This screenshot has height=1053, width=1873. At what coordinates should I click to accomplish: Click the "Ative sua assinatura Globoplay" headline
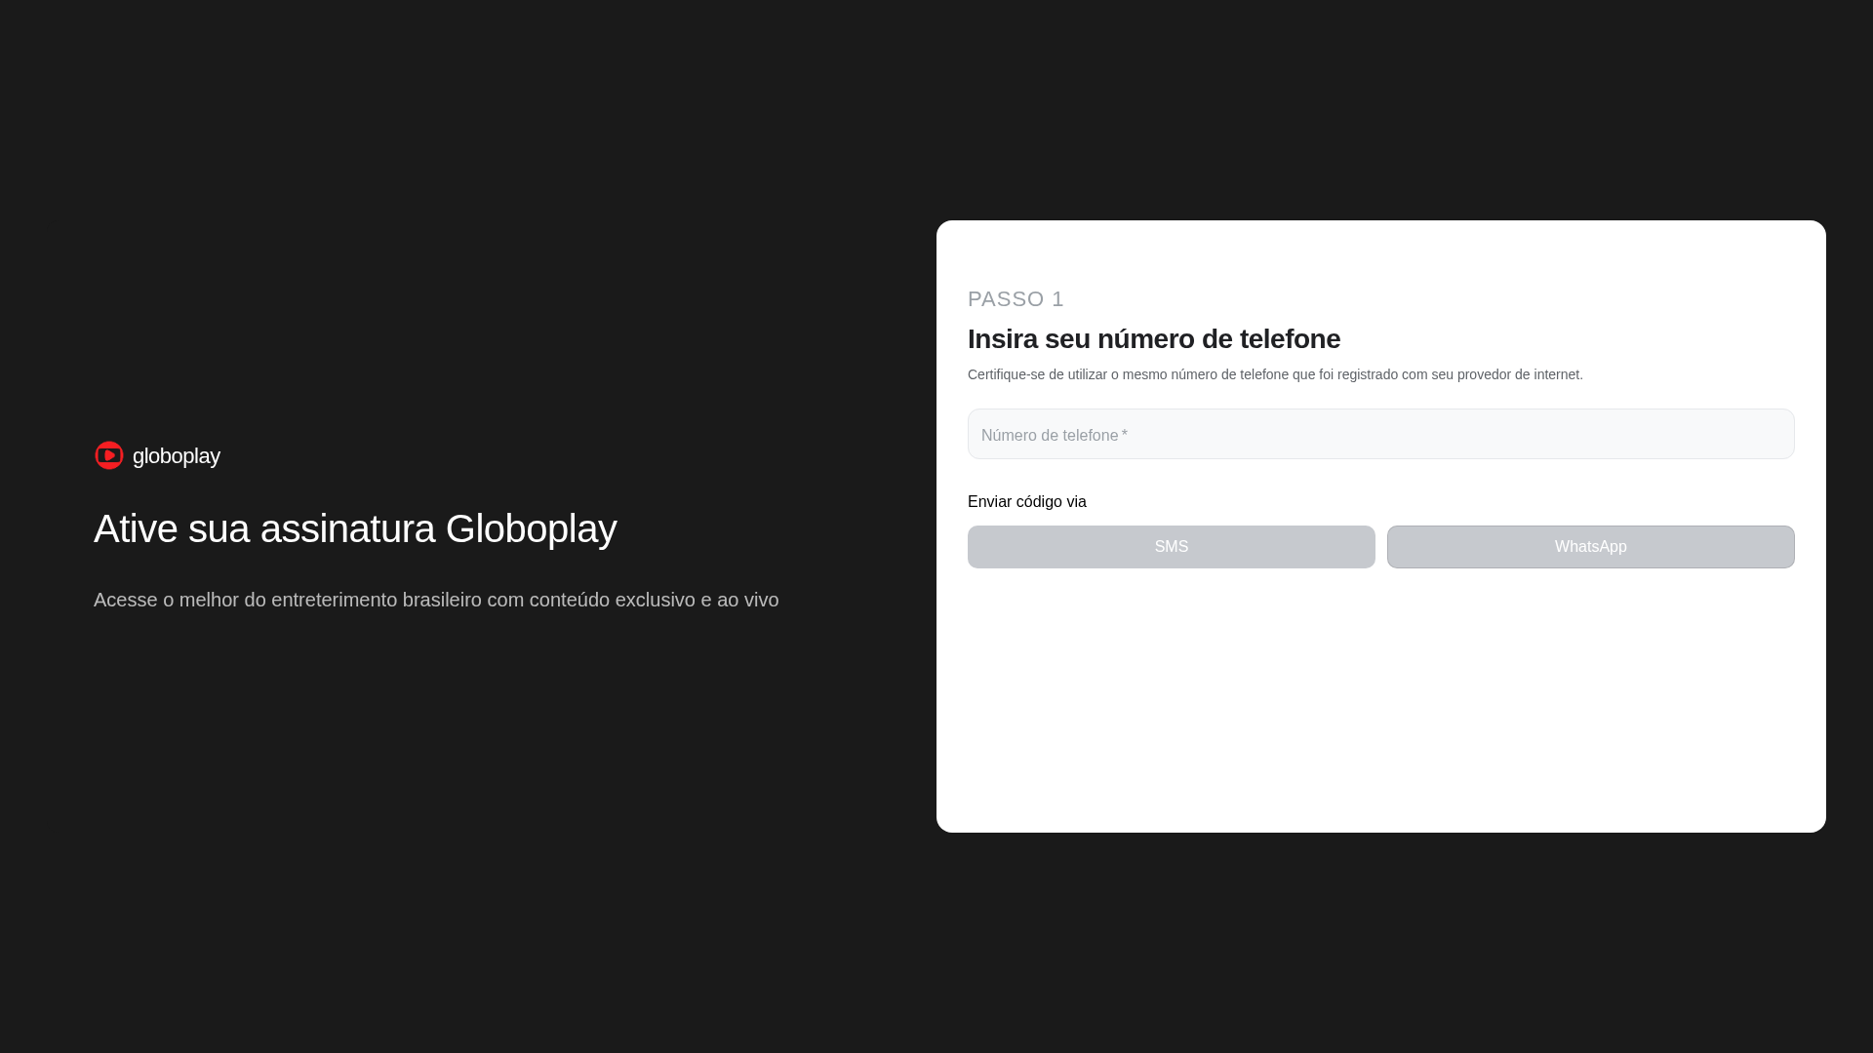pos(355,528)
